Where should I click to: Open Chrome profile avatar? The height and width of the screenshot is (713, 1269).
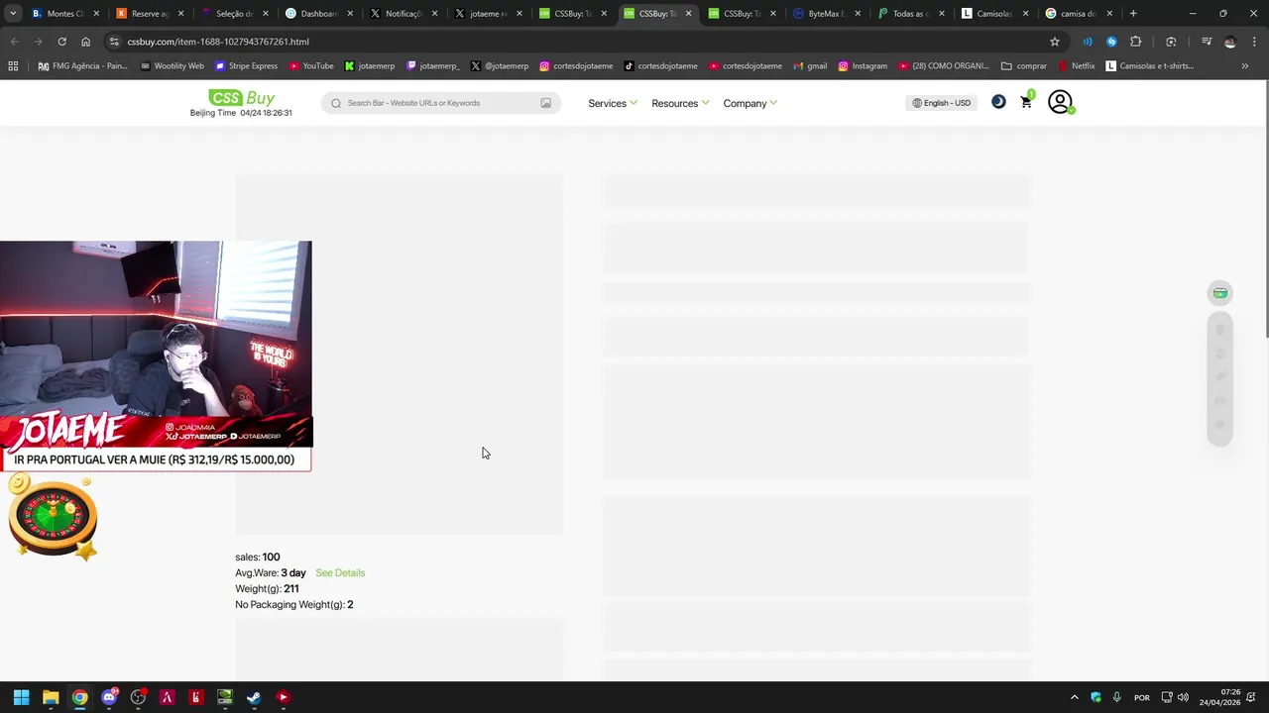tap(1230, 42)
